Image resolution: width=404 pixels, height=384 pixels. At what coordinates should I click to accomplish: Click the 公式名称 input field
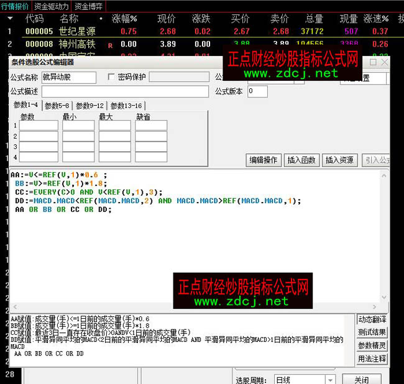pyautogui.click(x=68, y=78)
